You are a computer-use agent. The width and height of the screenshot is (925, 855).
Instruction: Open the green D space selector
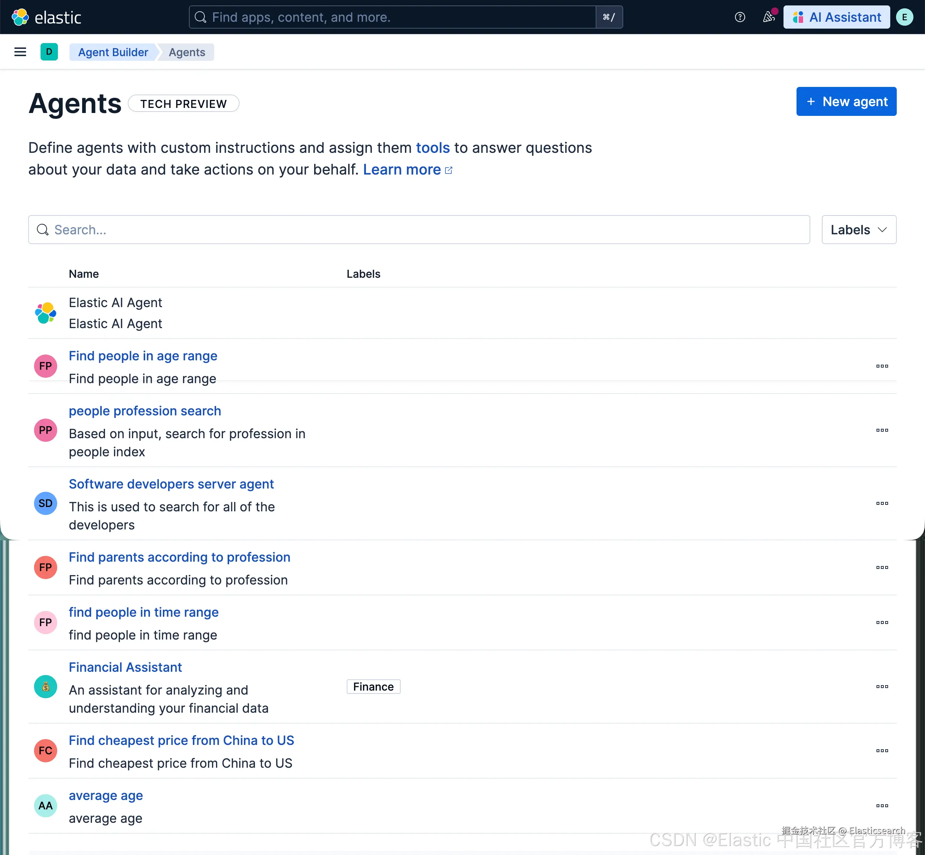coord(49,52)
